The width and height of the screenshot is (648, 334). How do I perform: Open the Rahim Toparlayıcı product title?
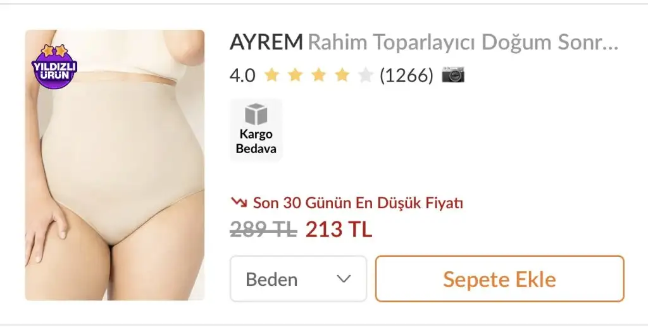tap(463, 42)
